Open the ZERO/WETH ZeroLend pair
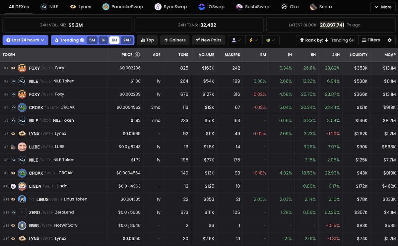Screen dimensions: 398x246 [x=199, y=213]
